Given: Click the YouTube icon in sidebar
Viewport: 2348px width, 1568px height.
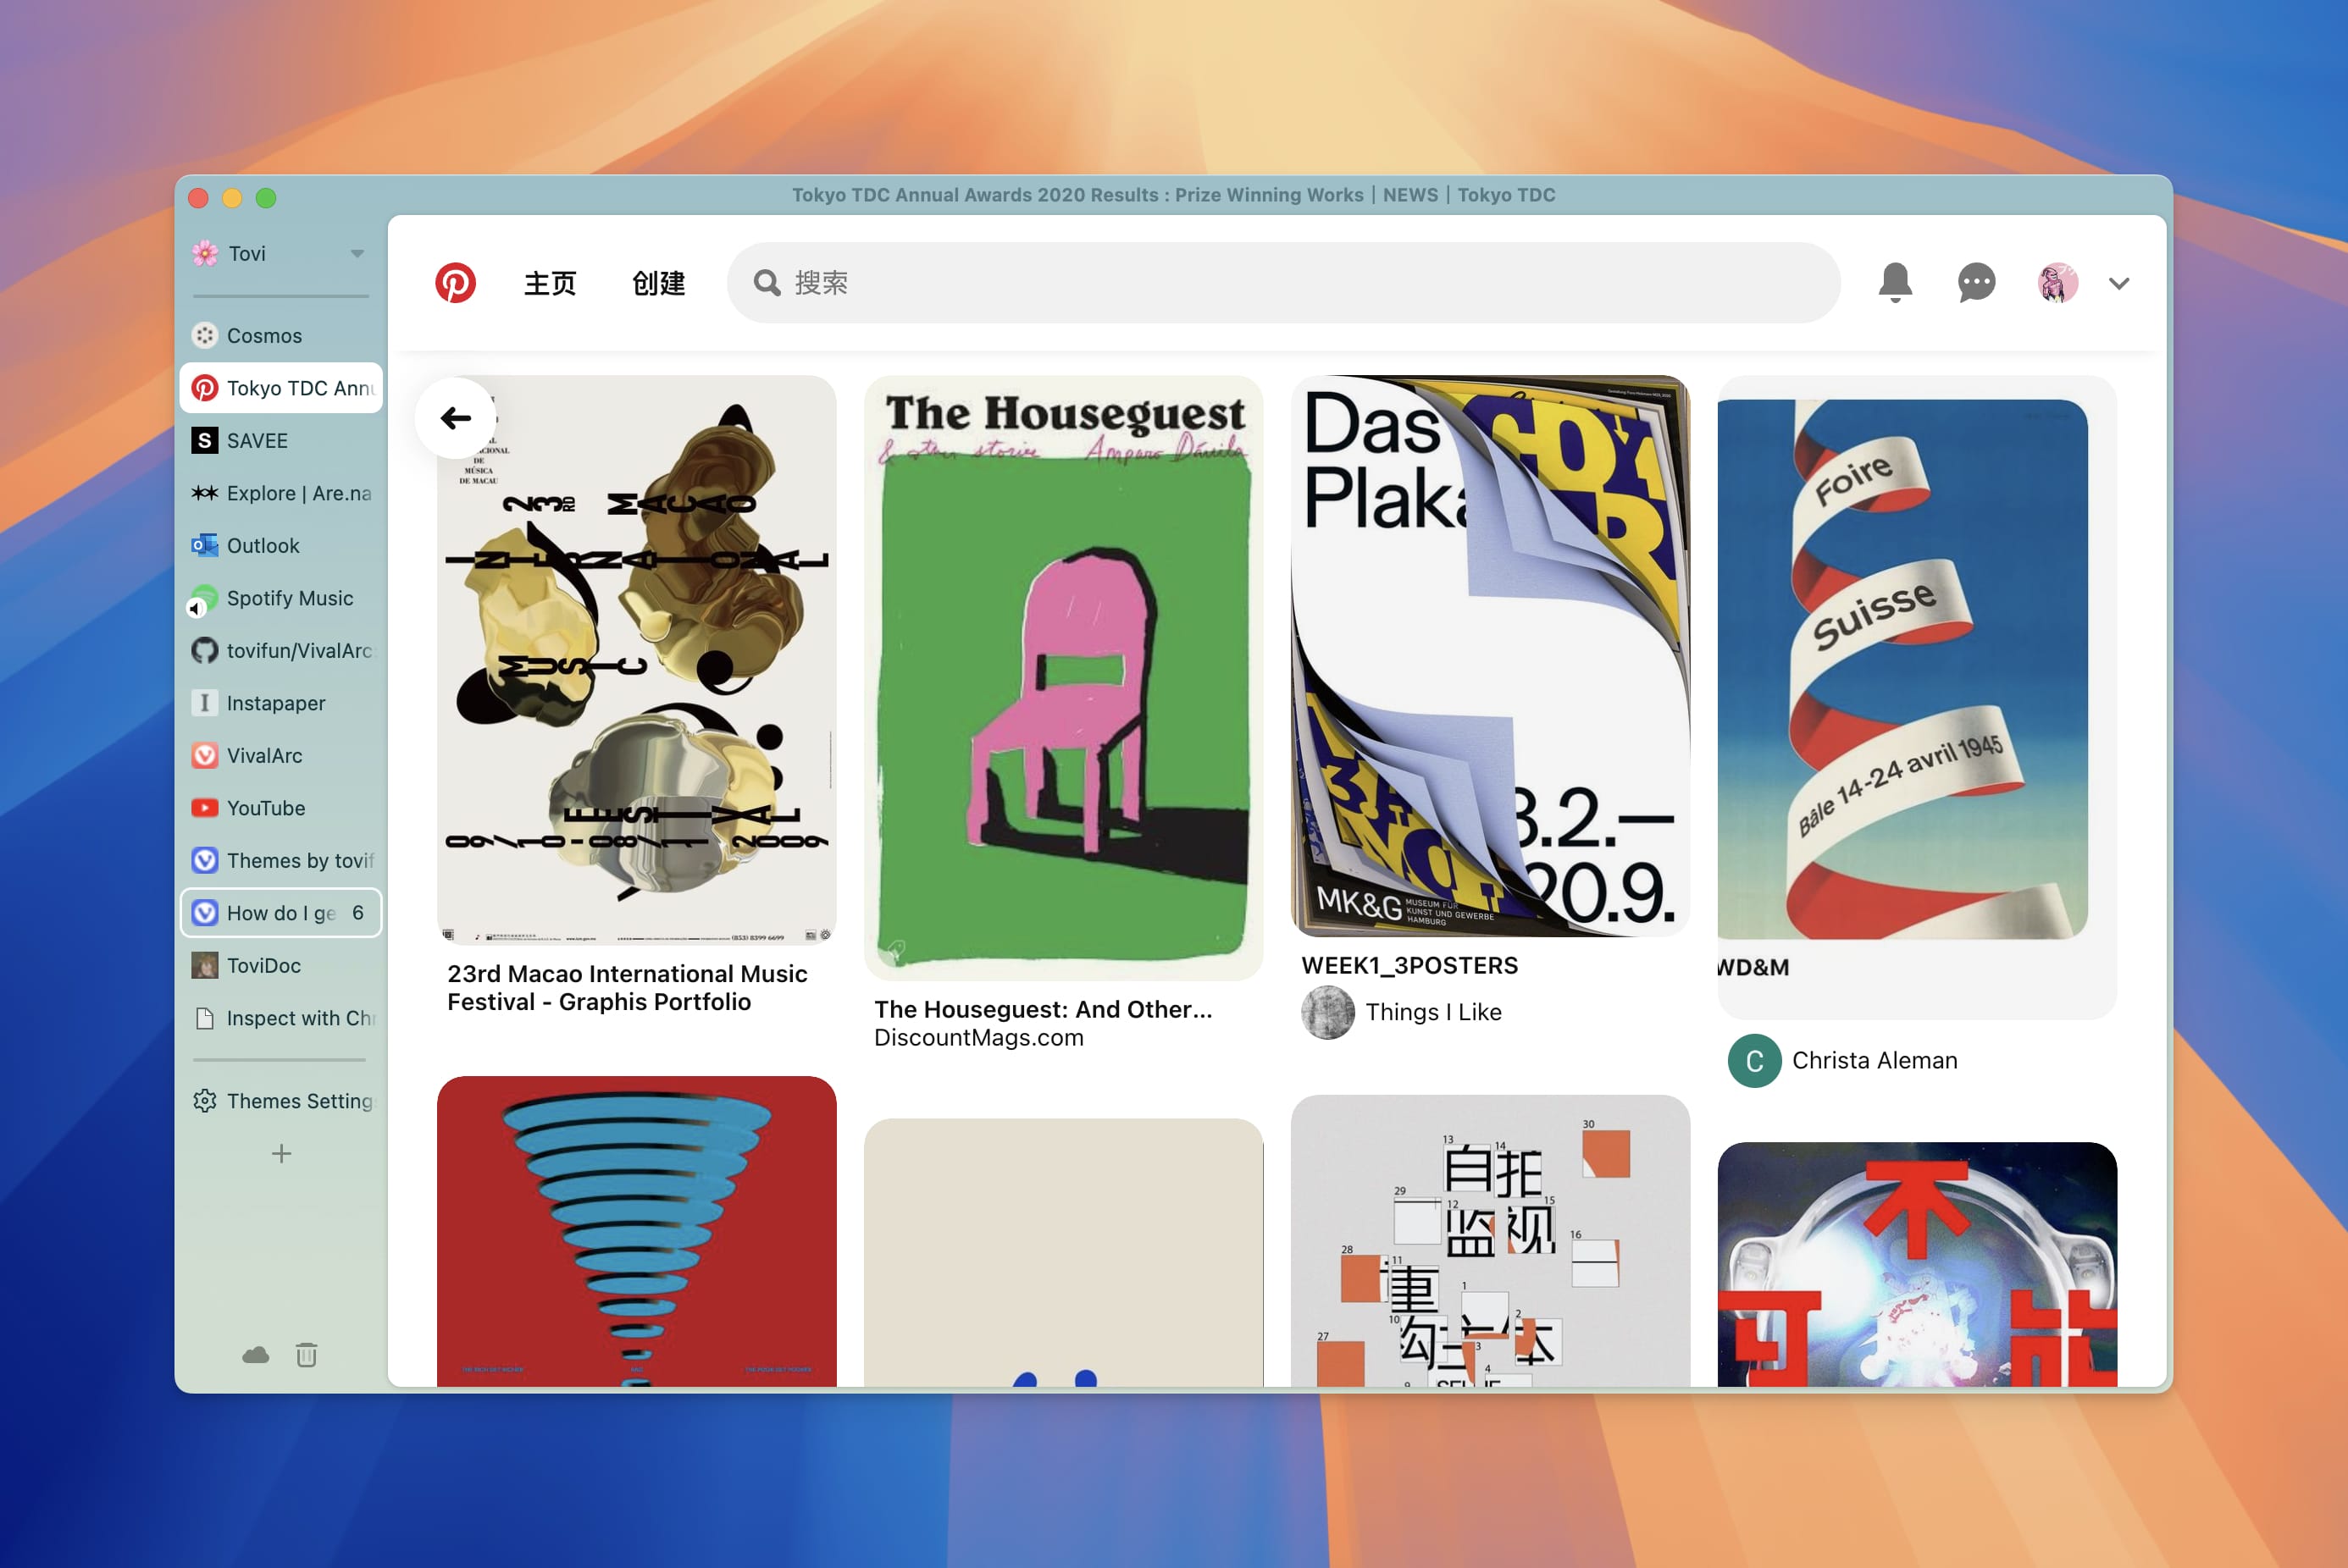Looking at the screenshot, I should click(x=205, y=808).
